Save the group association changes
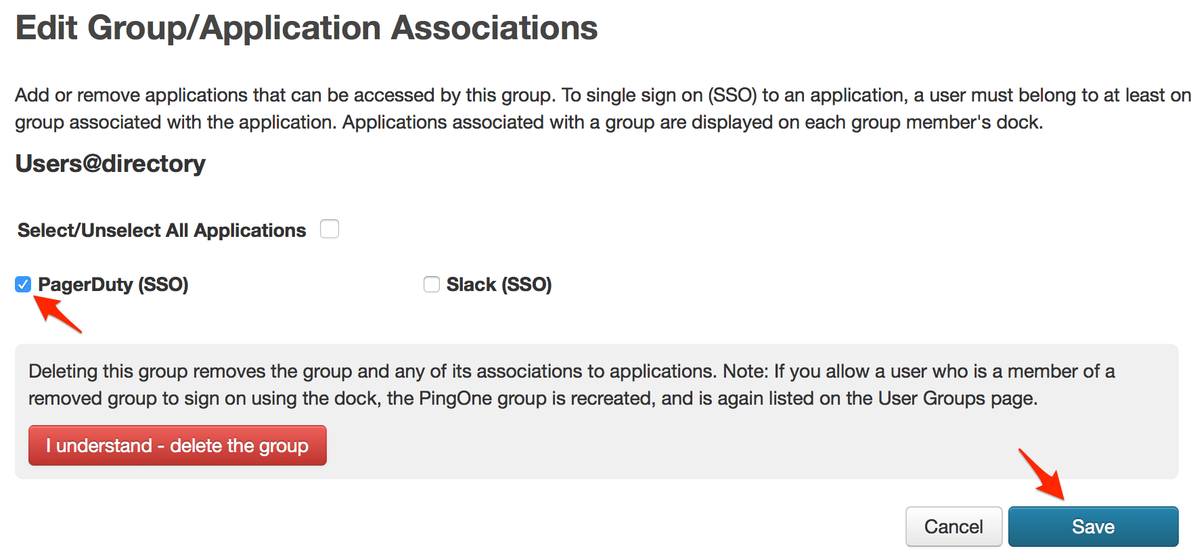The height and width of the screenshot is (555, 1191). click(x=1092, y=527)
